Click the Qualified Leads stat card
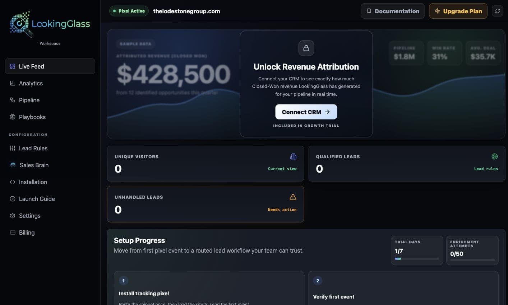Viewport: 508px width, 305px height. 407,164
